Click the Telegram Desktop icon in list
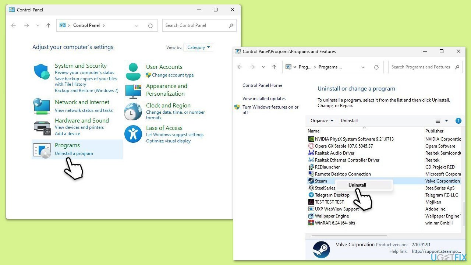471x265 pixels. (x=311, y=195)
